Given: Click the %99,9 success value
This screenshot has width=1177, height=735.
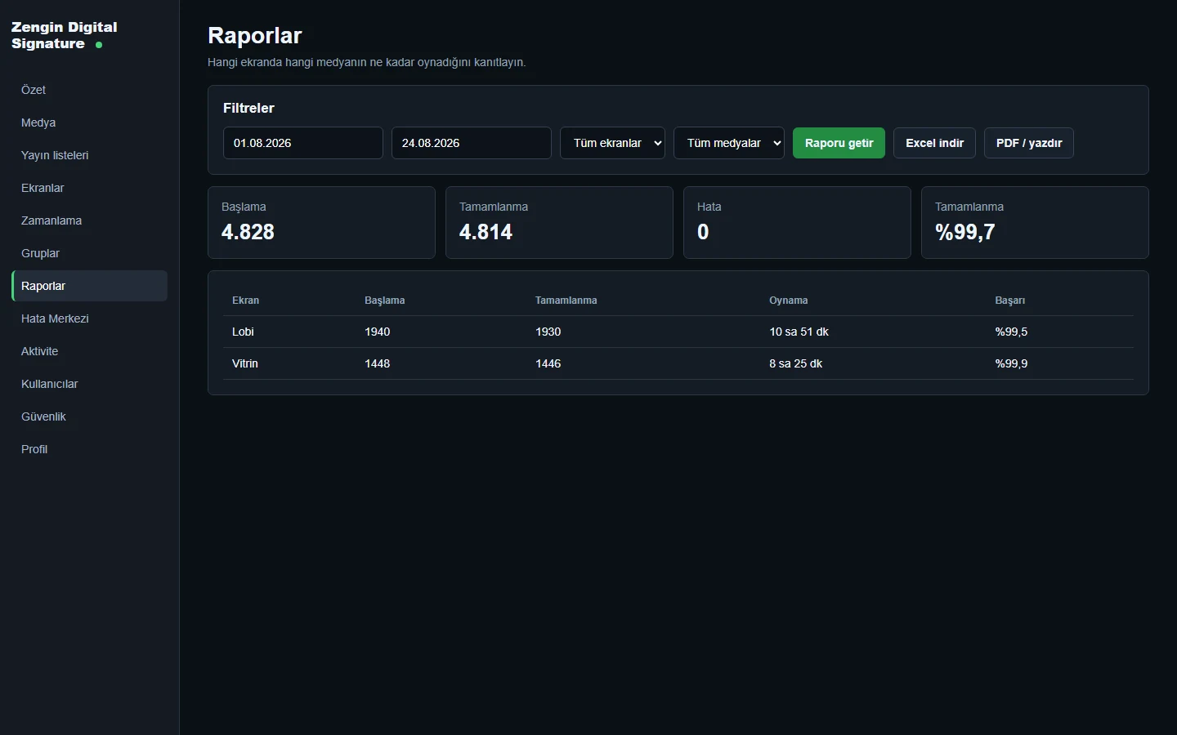Looking at the screenshot, I should 1011,363.
